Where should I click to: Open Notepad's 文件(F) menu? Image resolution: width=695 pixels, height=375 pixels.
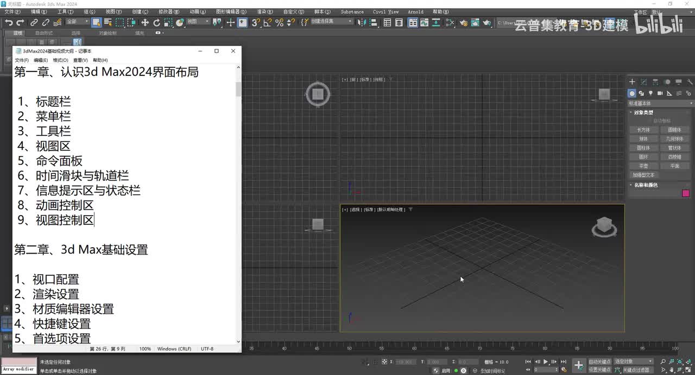coord(22,60)
